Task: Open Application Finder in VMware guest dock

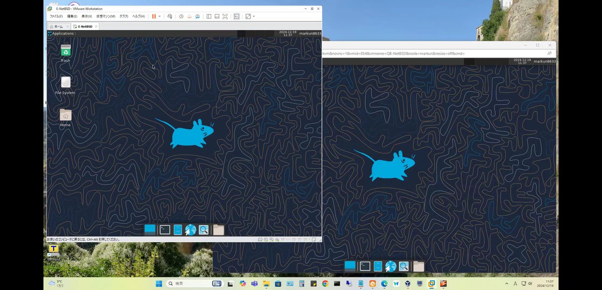Action: (x=203, y=230)
